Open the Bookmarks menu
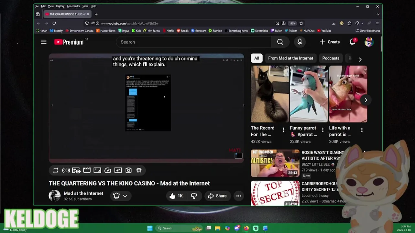This screenshot has width=415, height=233. tap(73, 6)
